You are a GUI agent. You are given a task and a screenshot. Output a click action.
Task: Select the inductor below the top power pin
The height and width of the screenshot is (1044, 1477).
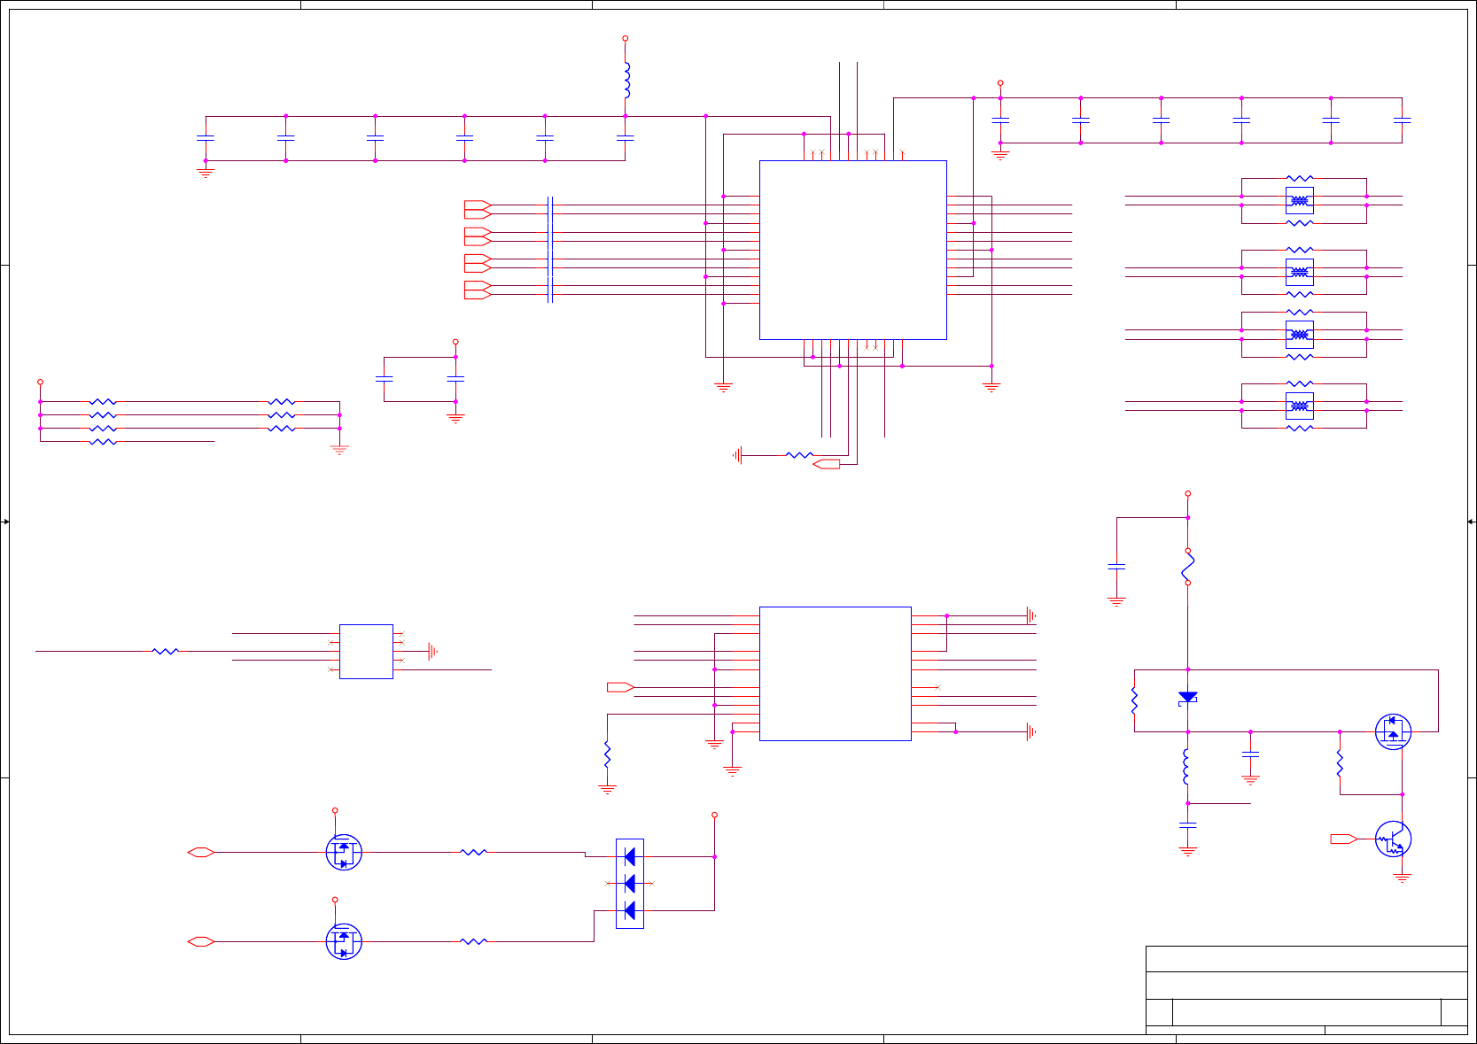point(626,81)
